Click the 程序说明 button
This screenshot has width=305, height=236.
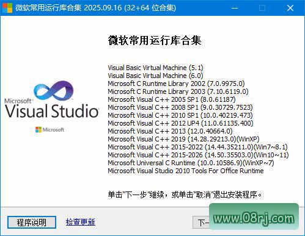click(32, 222)
